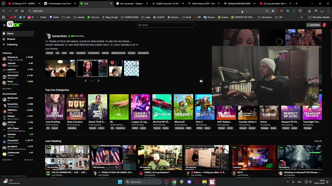Click Windows taskbar search box

[x=143, y=182]
